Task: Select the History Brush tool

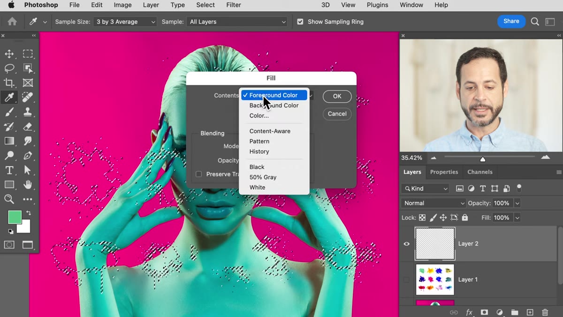Action: 9,127
